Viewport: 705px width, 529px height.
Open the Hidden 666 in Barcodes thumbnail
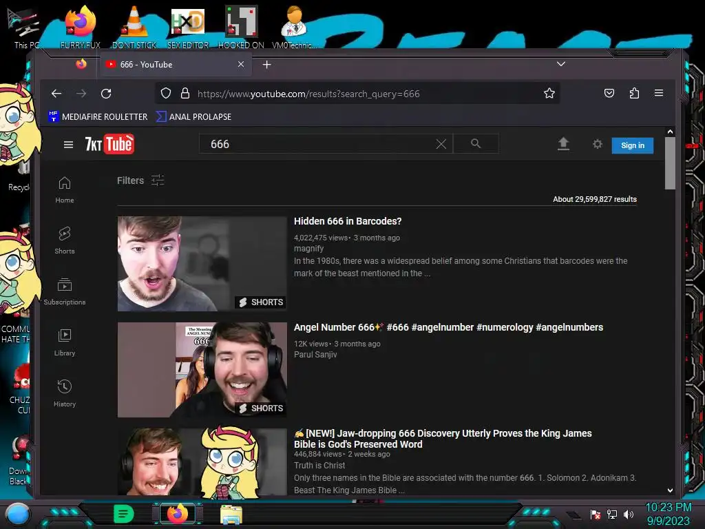[202, 264]
